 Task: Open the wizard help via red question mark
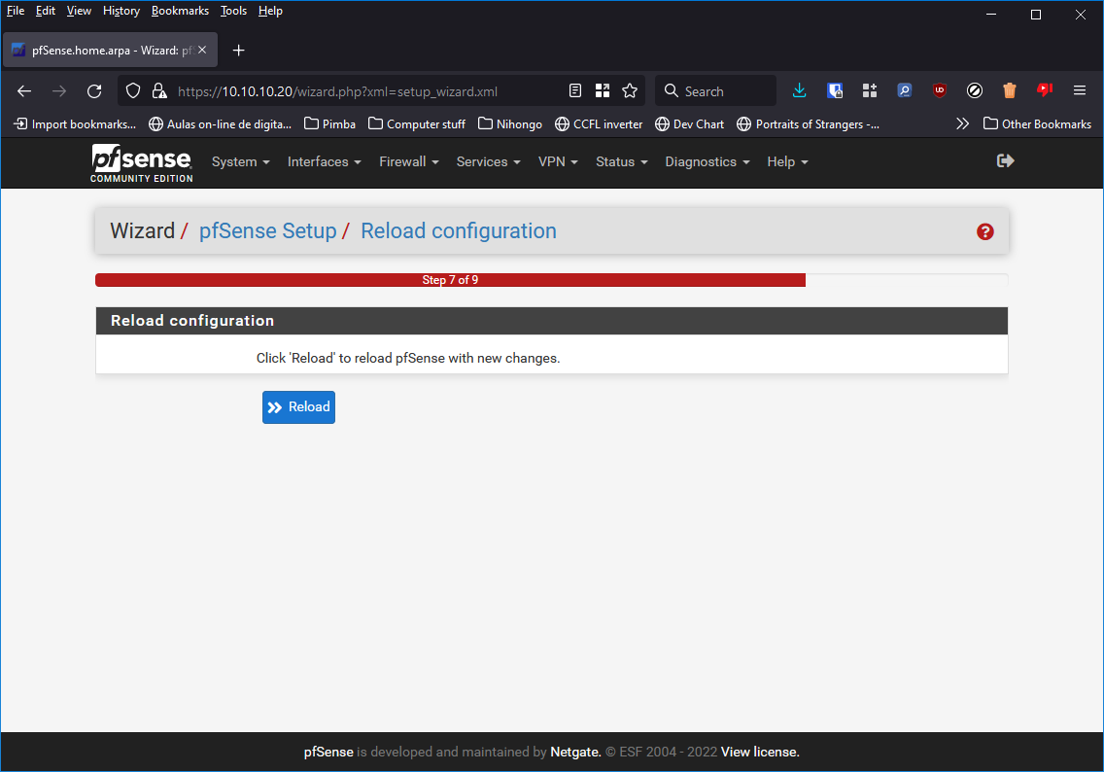point(985,231)
